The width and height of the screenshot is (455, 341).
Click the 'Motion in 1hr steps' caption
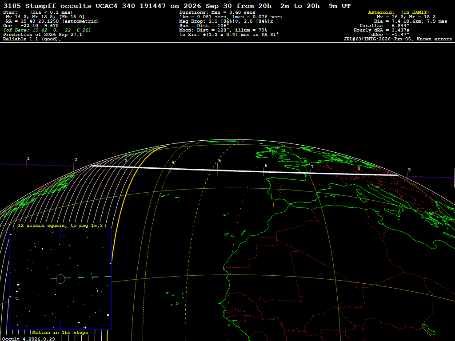[60, 332]
